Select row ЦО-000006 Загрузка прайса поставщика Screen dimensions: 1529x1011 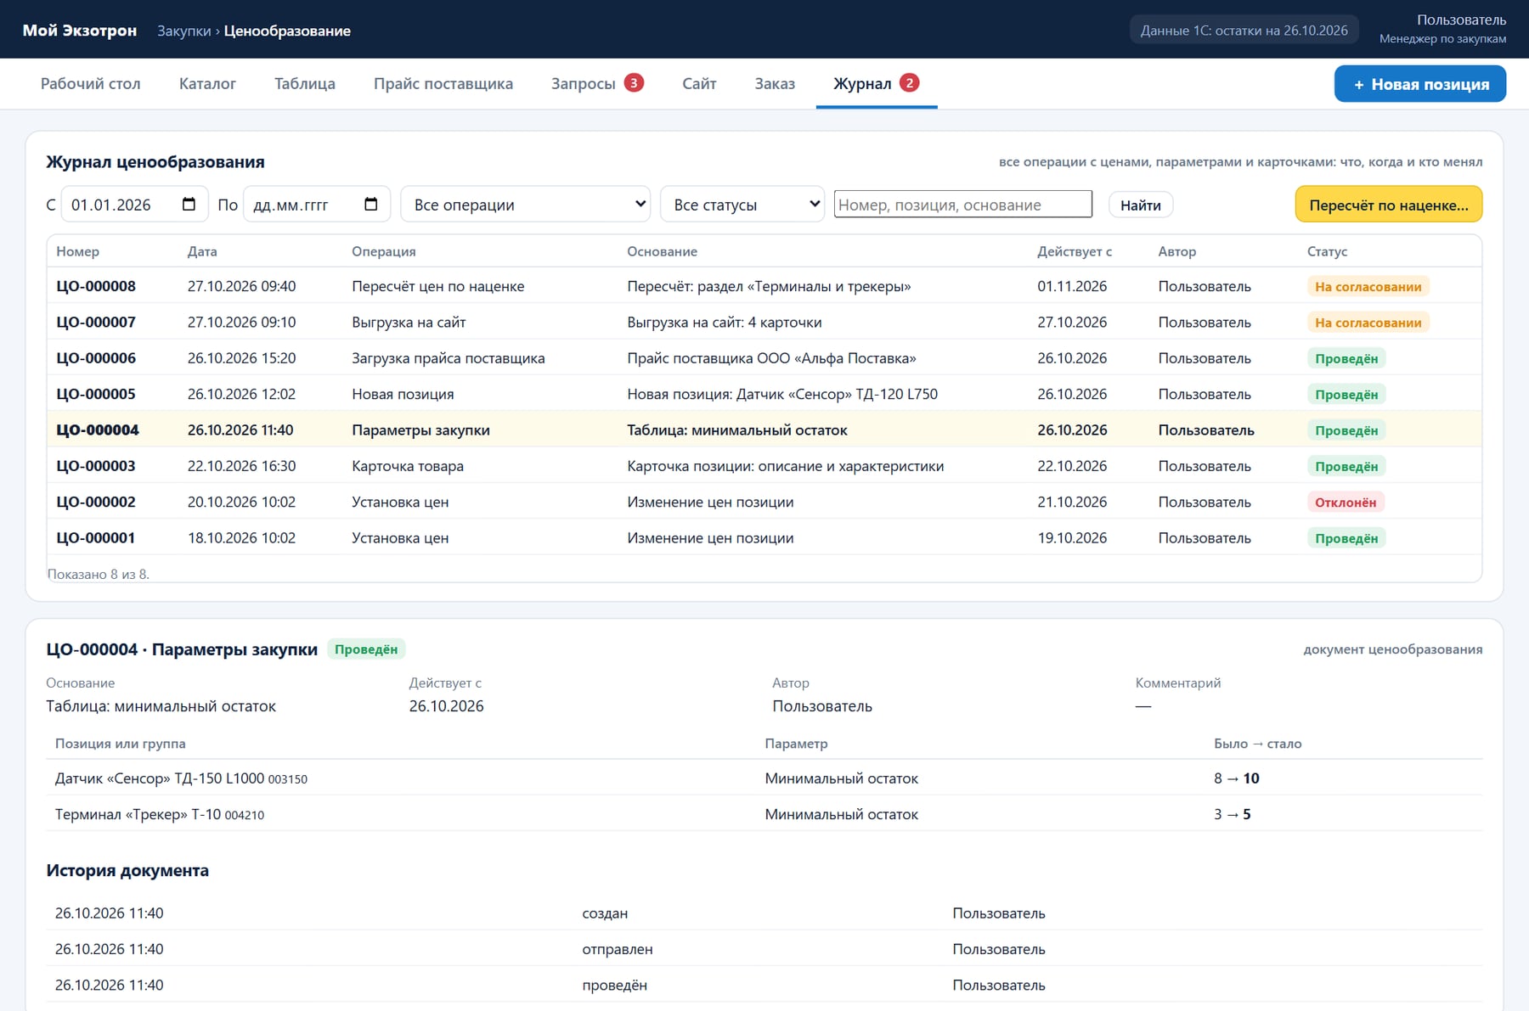click(x=764, y=358)
